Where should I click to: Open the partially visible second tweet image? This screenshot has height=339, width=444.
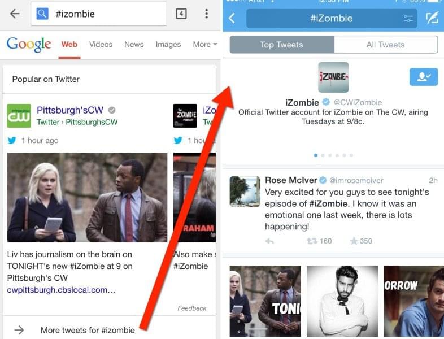click(194, 197)
